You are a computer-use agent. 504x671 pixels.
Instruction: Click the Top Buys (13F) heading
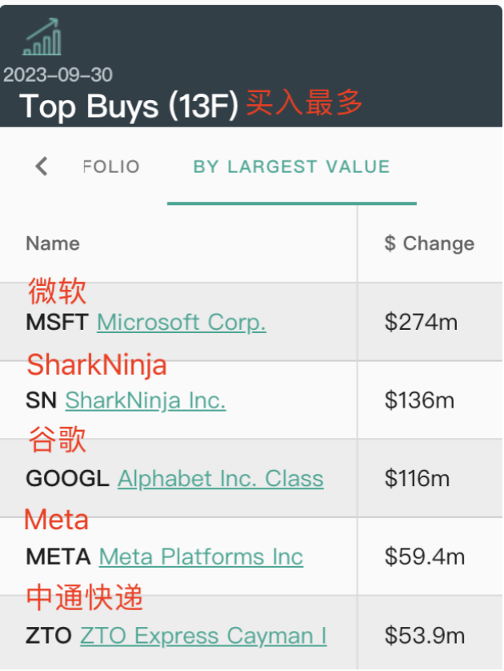point(128,106)
